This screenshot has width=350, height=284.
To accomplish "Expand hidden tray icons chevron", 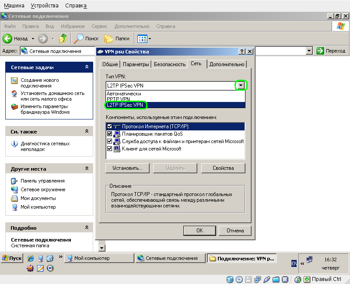I will coord(302,264).
